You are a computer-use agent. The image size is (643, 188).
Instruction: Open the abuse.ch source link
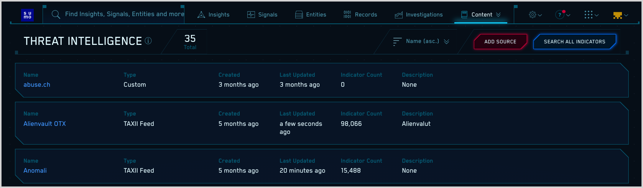click(37, 85)
